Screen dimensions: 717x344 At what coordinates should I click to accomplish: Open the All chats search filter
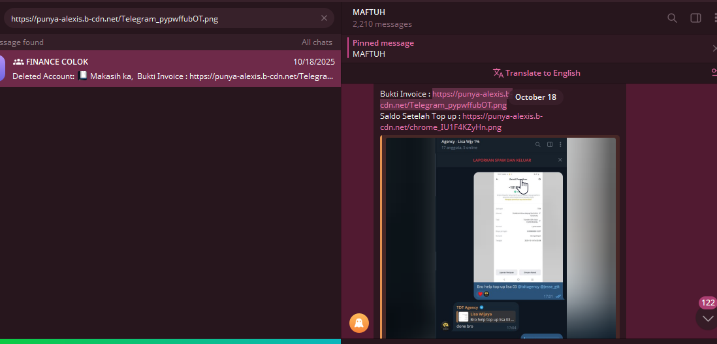[317, 42]
